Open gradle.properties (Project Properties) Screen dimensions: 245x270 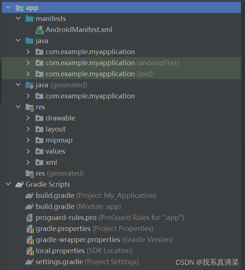coord(94,229)
